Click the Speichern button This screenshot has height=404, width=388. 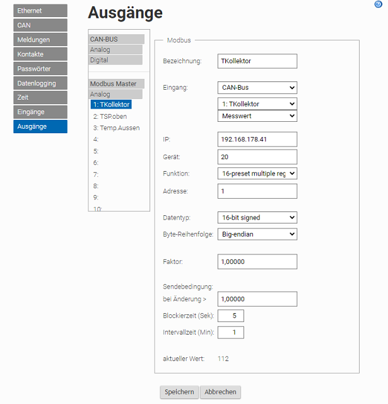[179, 392]
